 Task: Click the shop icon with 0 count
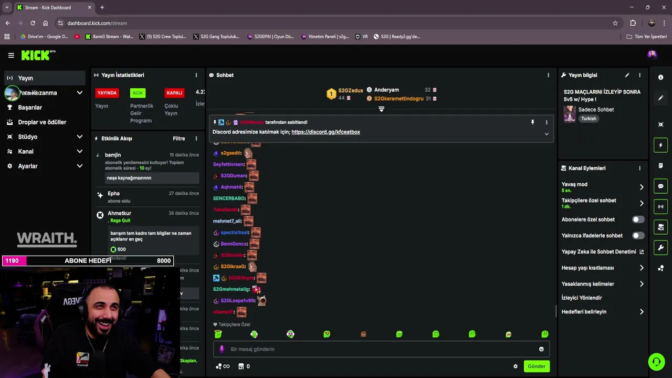pos(244,366)
